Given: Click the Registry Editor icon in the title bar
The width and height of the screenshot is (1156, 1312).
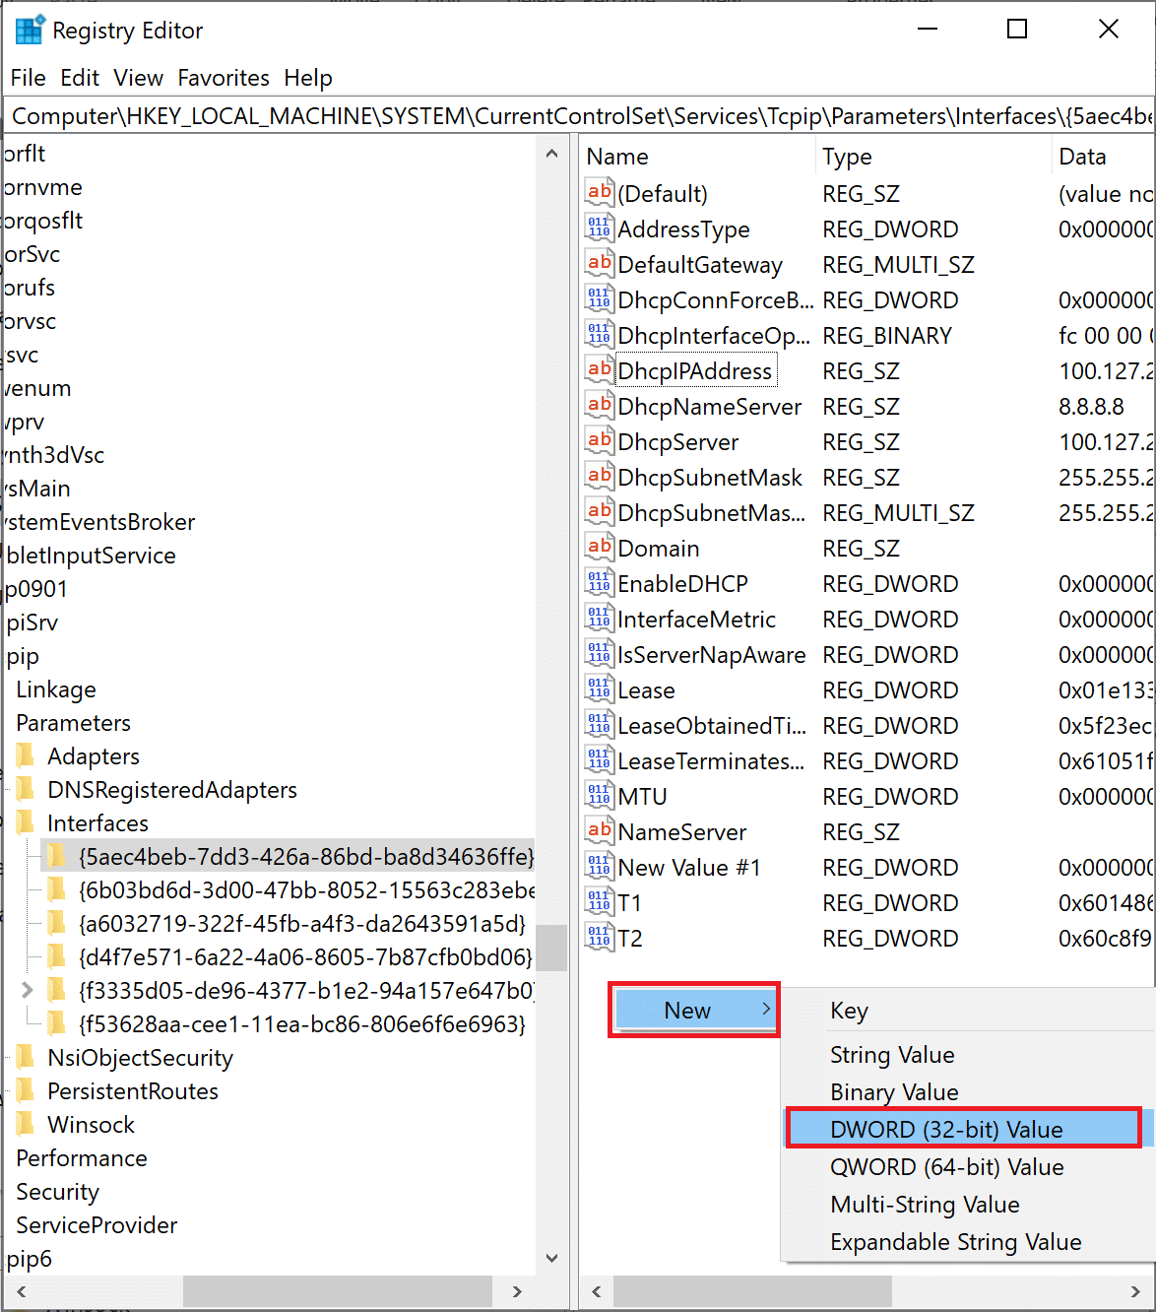Looking at the screenshot, I should point(29,30).
